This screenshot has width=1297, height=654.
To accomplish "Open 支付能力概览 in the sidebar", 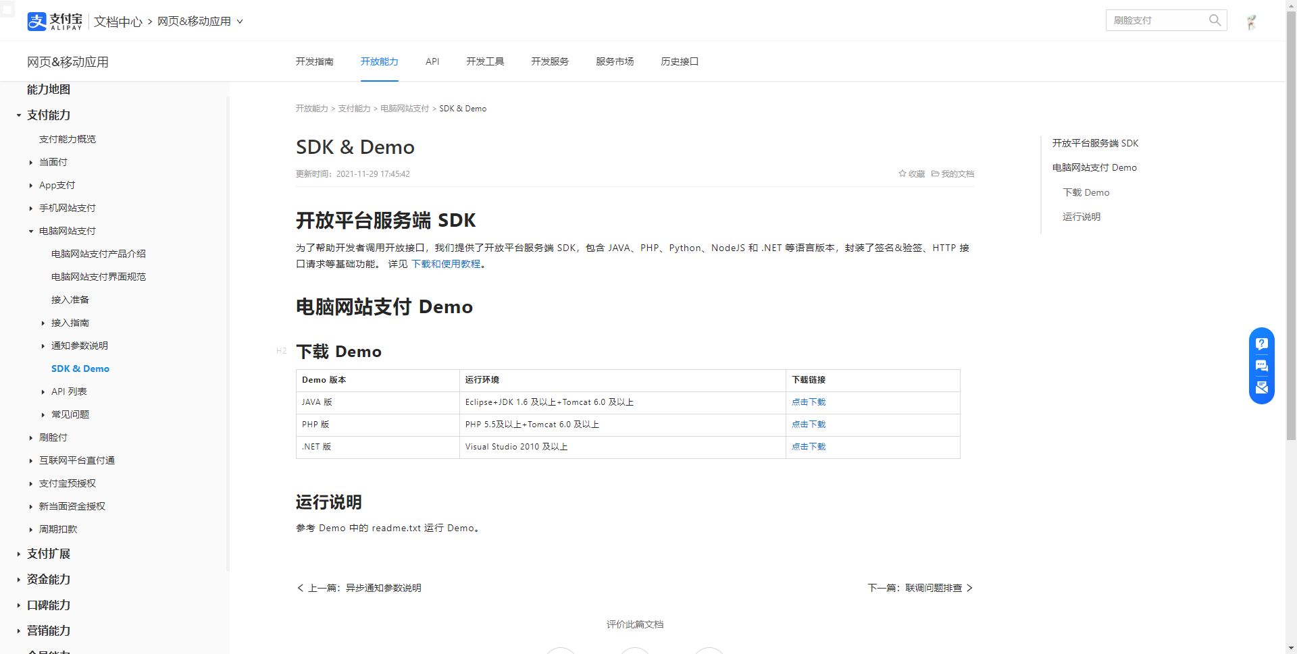I will tap(68, 139).
